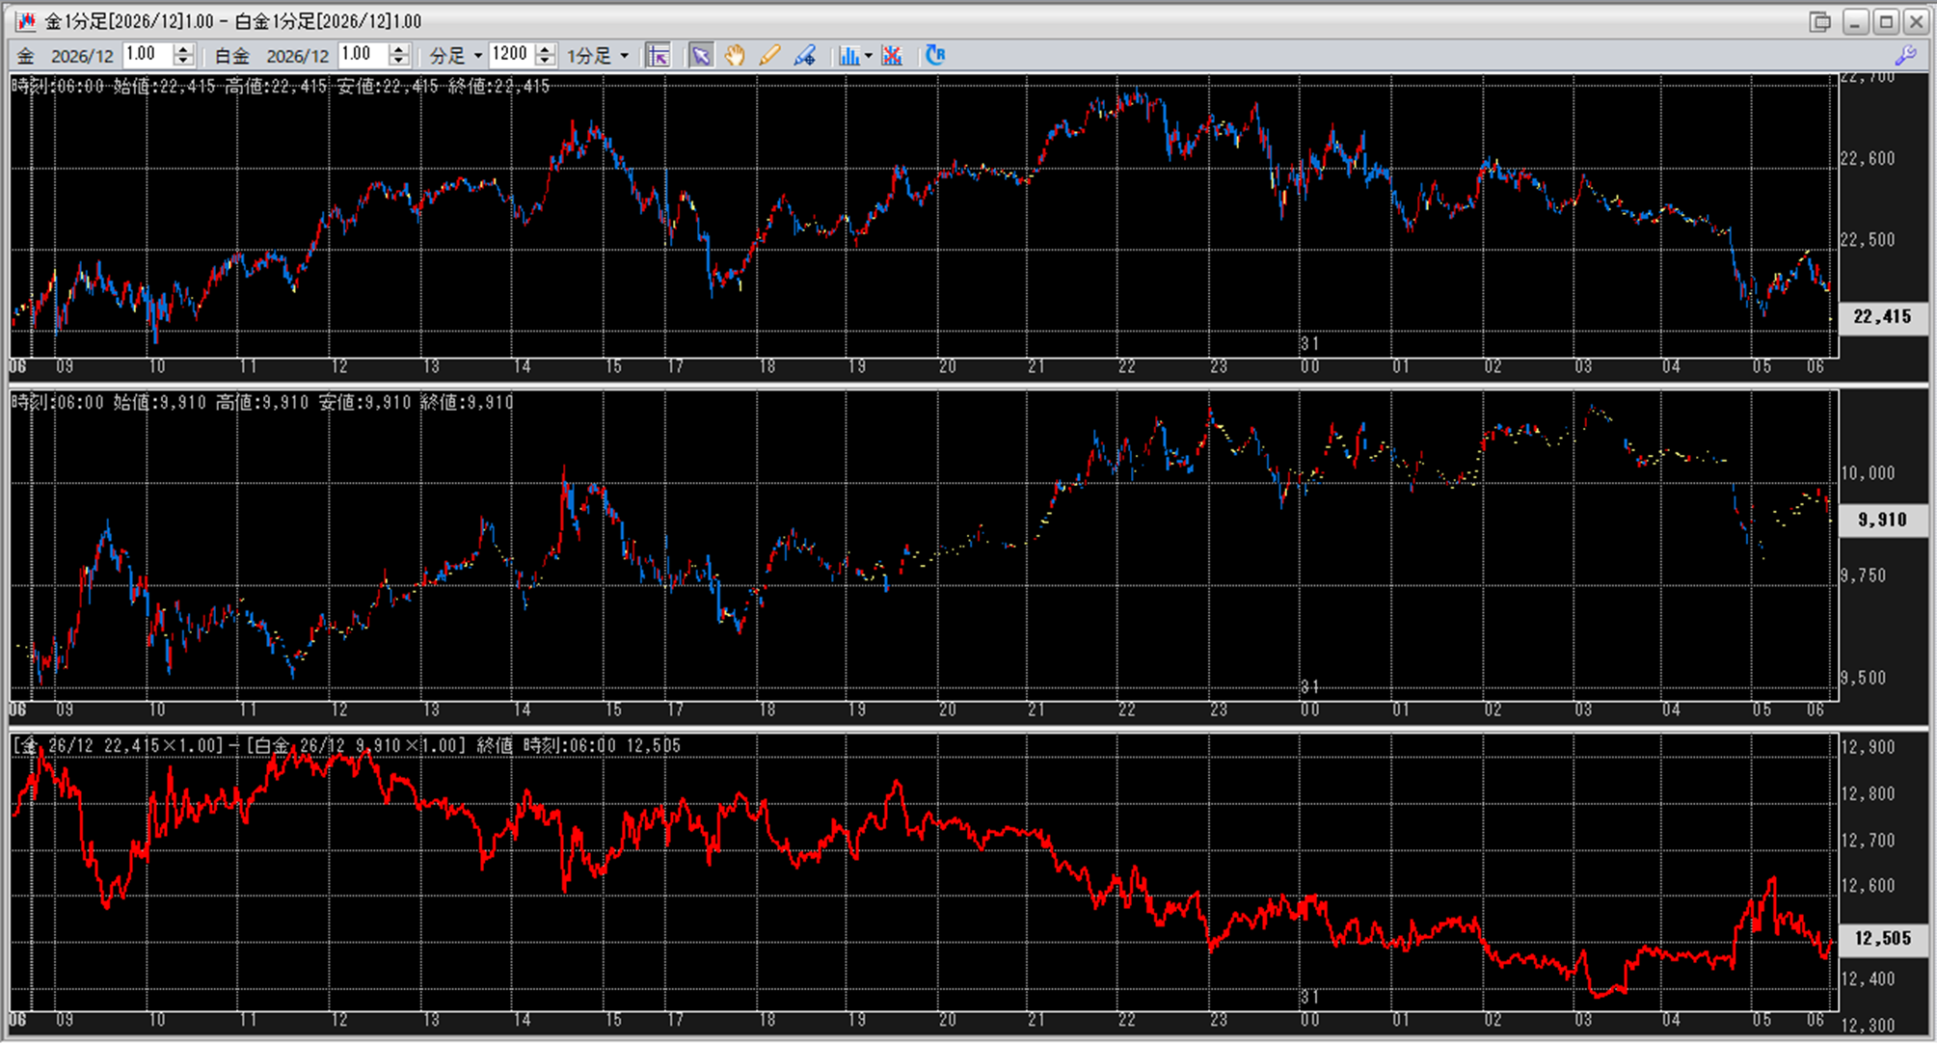Image resolution: width=1937 pixels, height=1044 pixels.
Task: Click the 12,505 spread price marker
Action: [1881, 938]
